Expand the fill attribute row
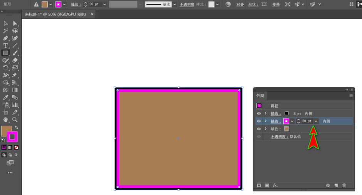 point(266,129)
